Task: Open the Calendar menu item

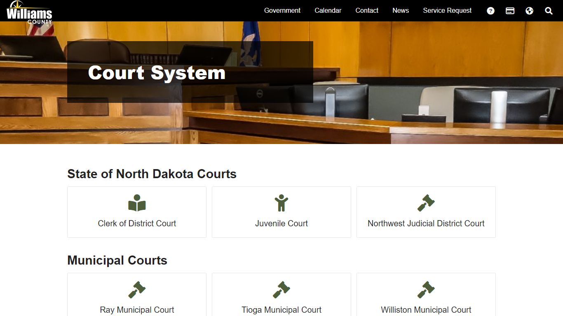Action: (328, 11)
